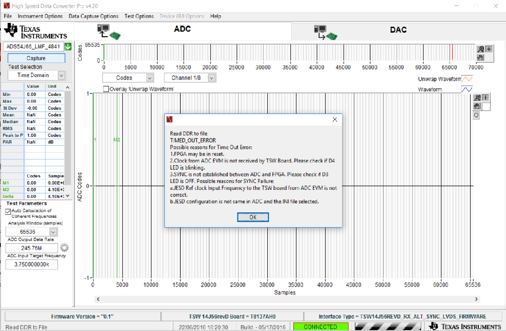Toggle Auto Calculation of Coherent Frequencies checkbox
The image size is (506, 331).
coord(8,212)
